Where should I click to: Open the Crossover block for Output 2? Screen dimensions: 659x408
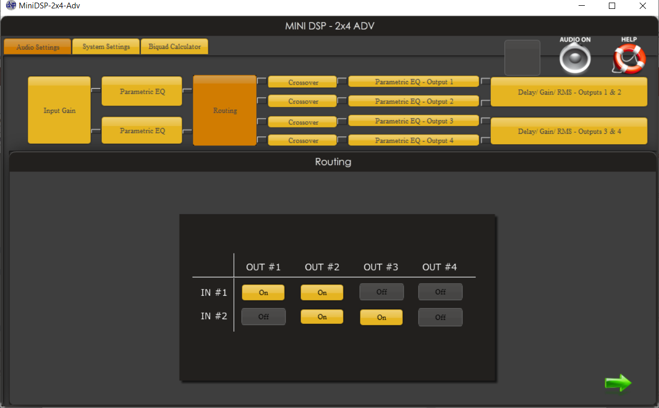click(x=303, y=101)
